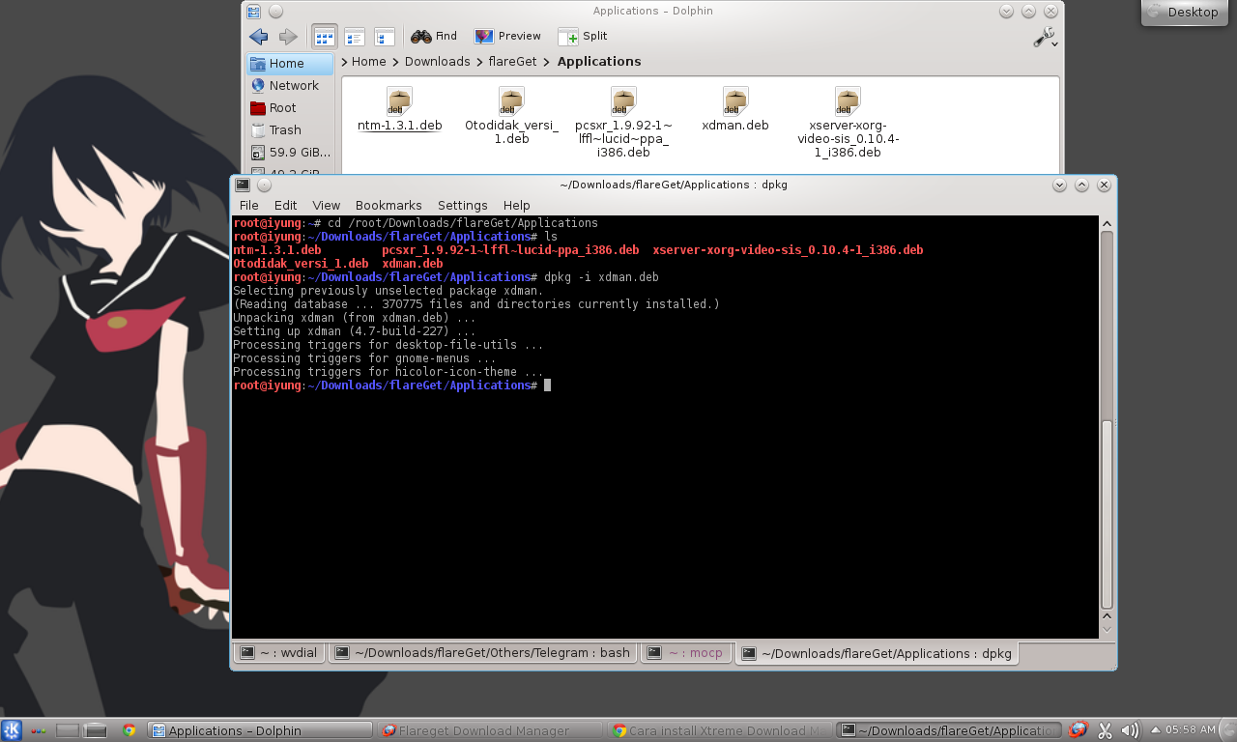
Task: Launch Chrome from panel quick launcher
Action: (129, 730)
